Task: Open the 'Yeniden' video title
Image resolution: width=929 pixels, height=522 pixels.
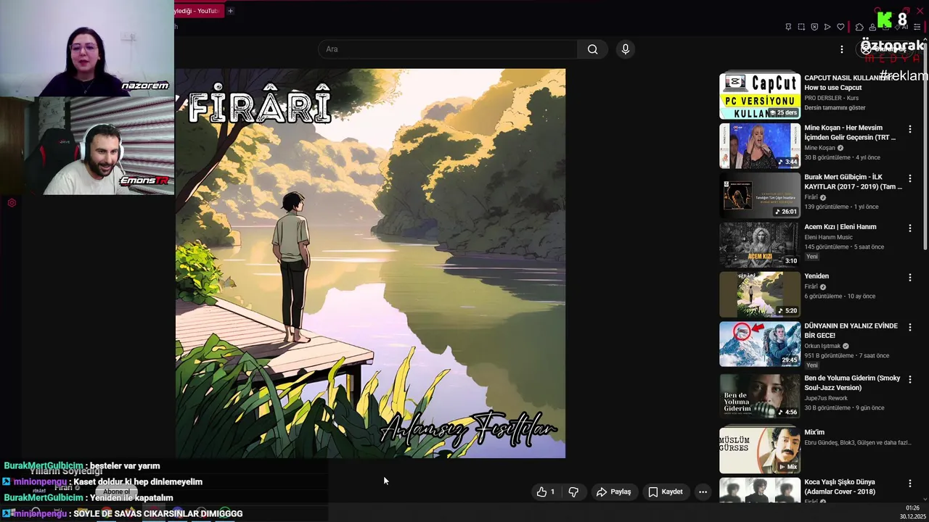Action: point(817,276)
